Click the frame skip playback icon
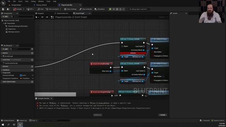 tap(114, 9)
